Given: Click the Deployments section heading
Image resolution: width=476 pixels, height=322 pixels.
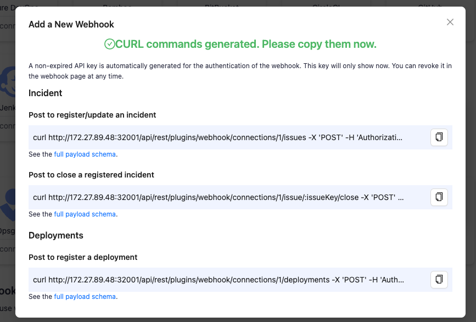Looking at the screenshot, I should point(56,235).
